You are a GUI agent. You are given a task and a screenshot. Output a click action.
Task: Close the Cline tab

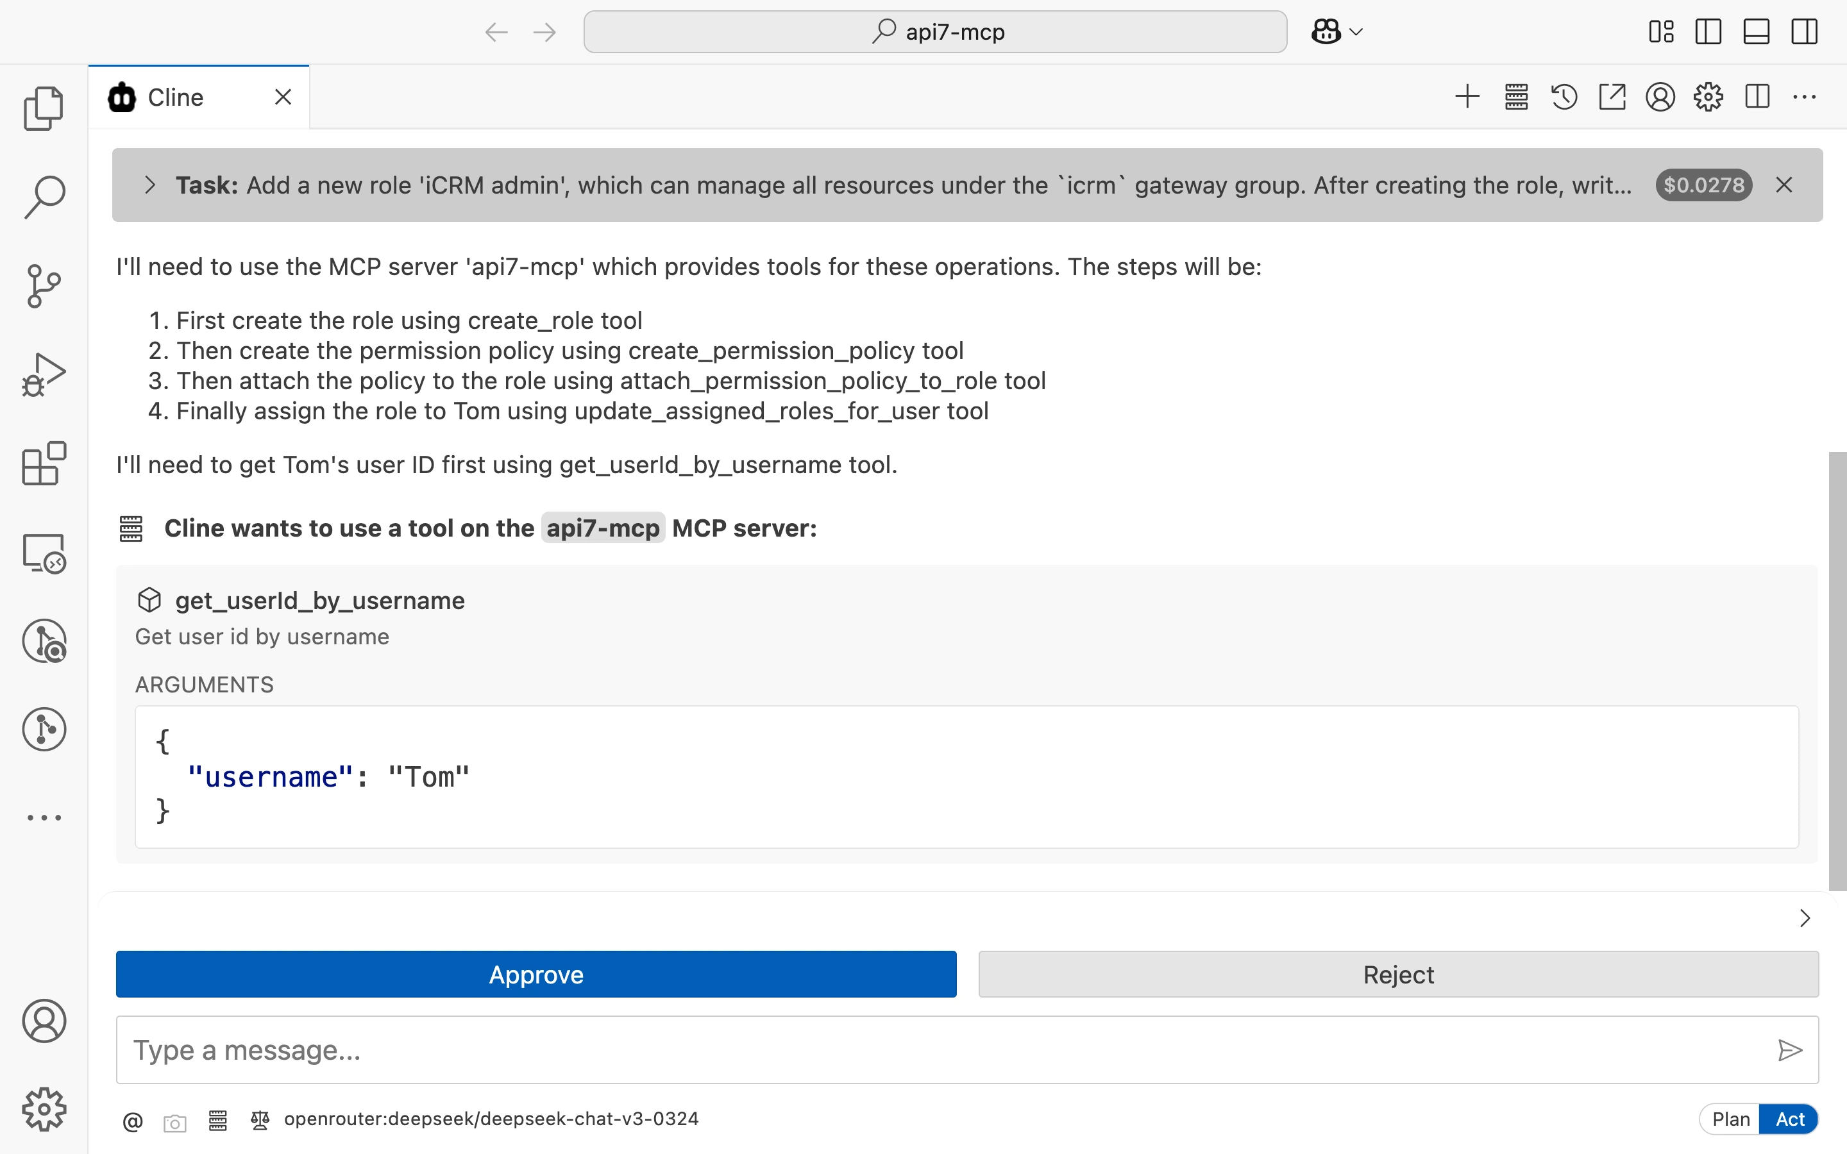click(283, 97)
